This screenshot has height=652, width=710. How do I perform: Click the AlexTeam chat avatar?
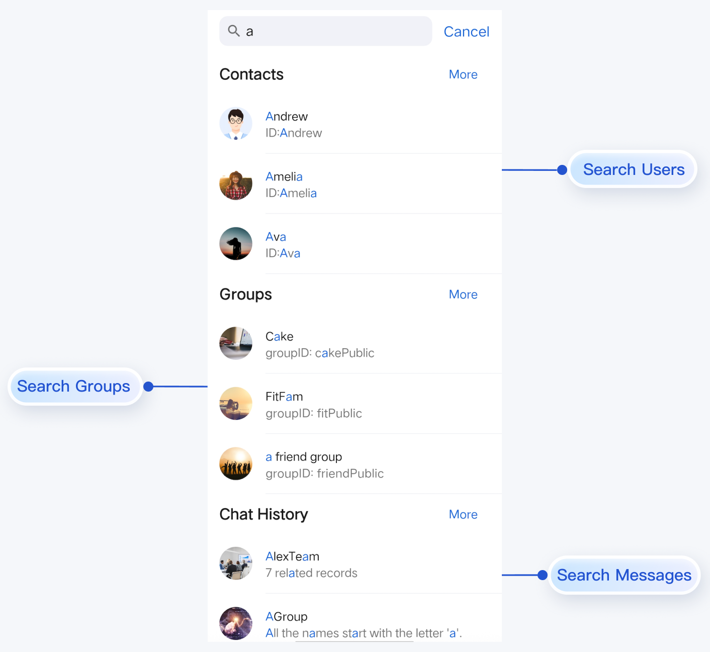[x=236, y=564]
